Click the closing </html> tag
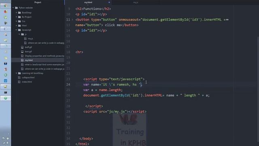This screenshot has height=146, width=259. pyautogui.click(x=82, y=144)
